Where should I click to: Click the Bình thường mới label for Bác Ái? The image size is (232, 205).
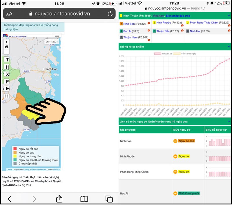189,193
